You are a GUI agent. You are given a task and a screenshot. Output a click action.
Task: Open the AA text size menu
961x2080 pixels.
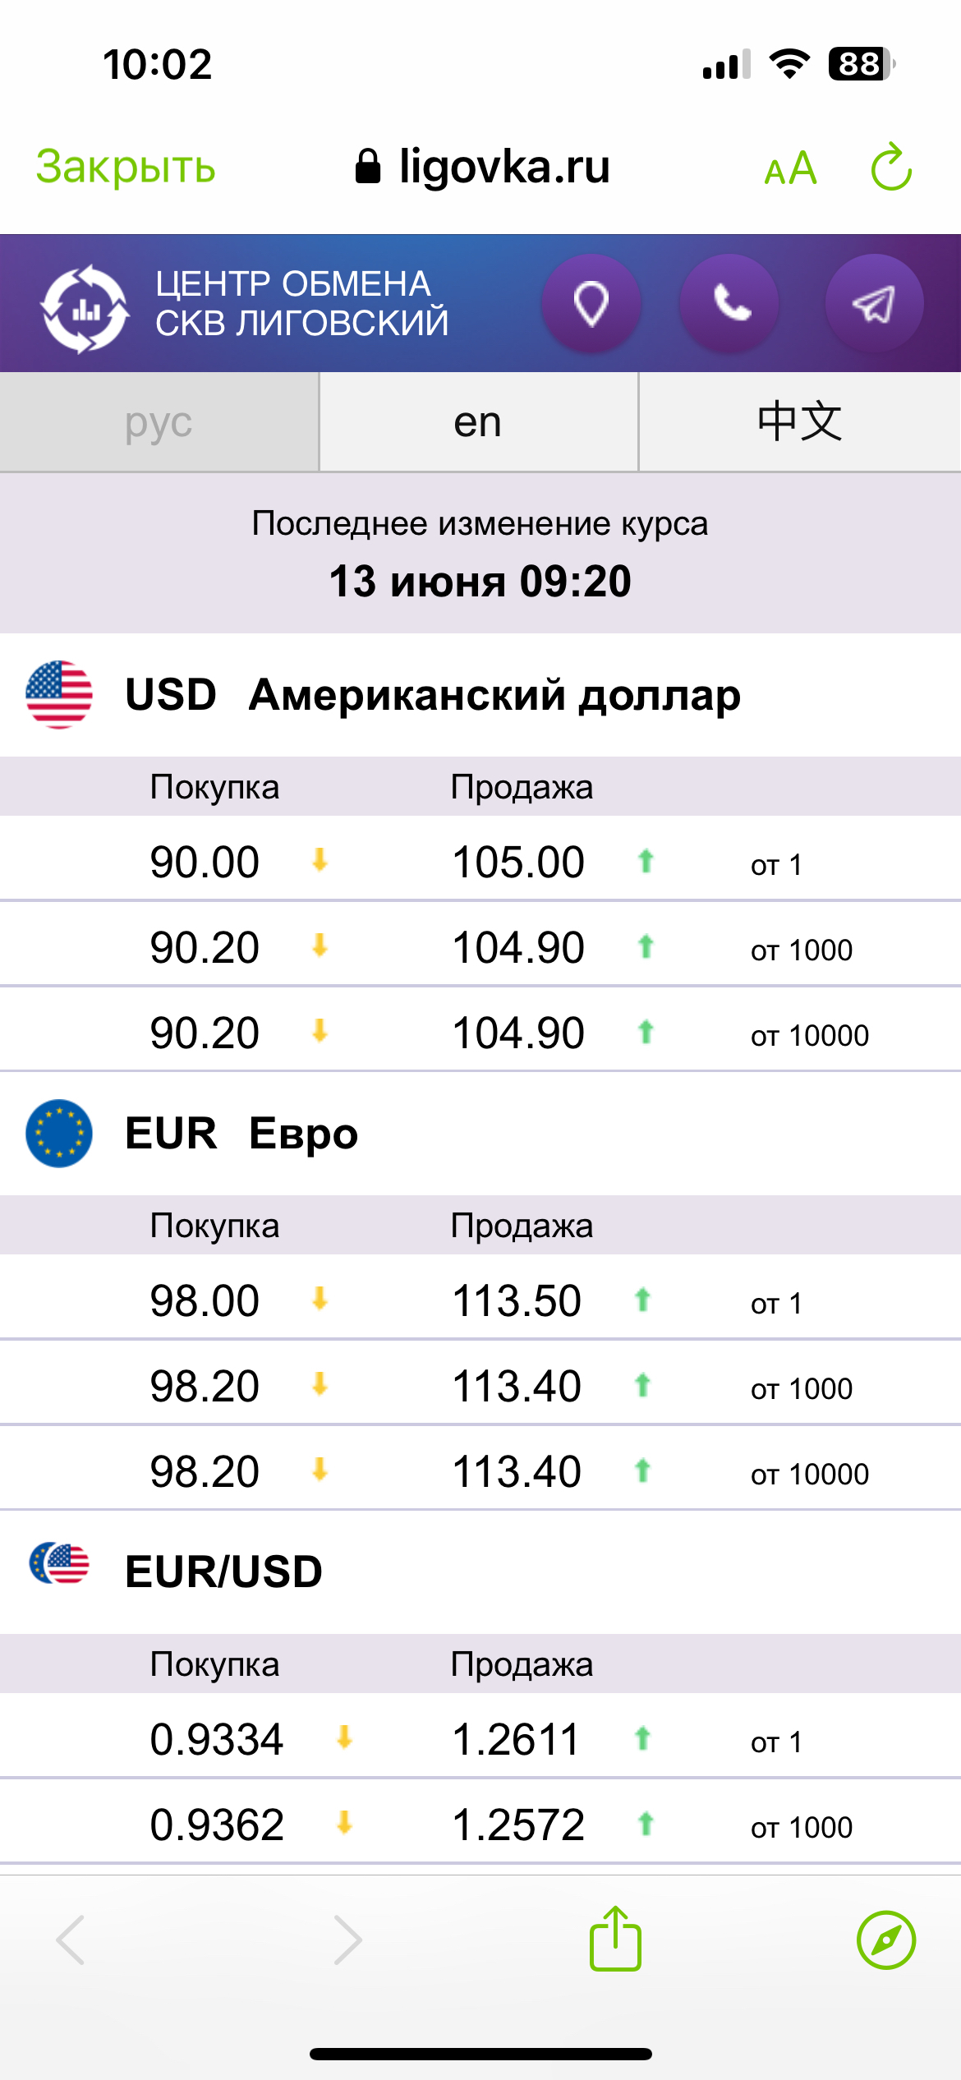click(x=790, y=169)
